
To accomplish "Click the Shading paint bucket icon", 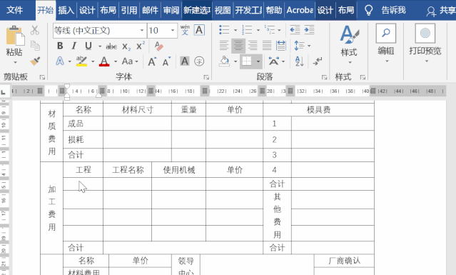I will 224,61.
